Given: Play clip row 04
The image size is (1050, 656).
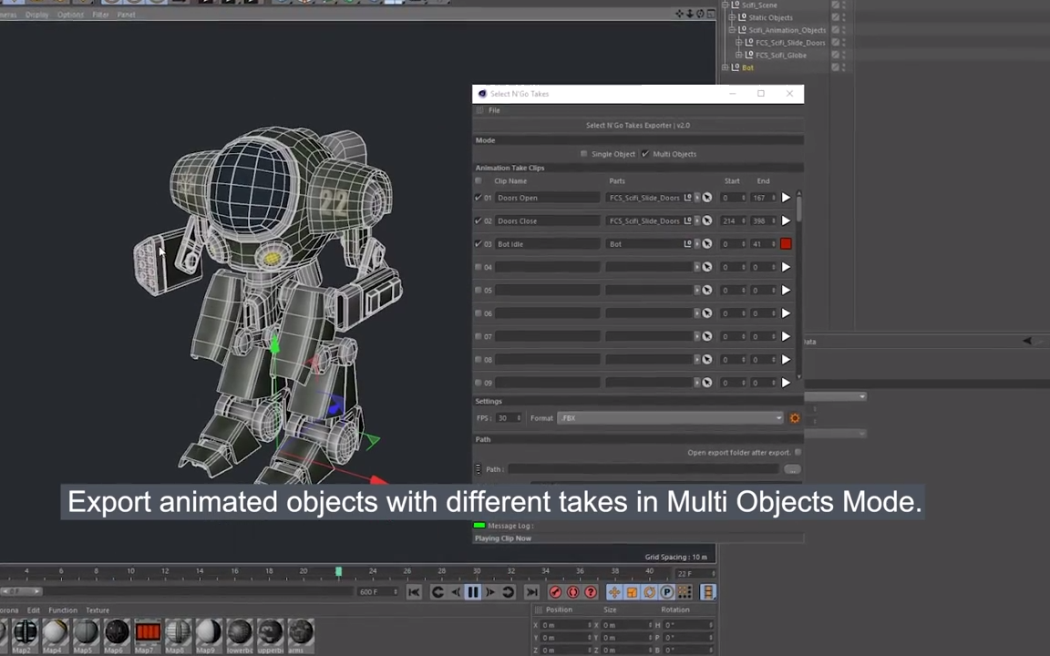Looking at the screenshot, I should [x=787, y=267].
